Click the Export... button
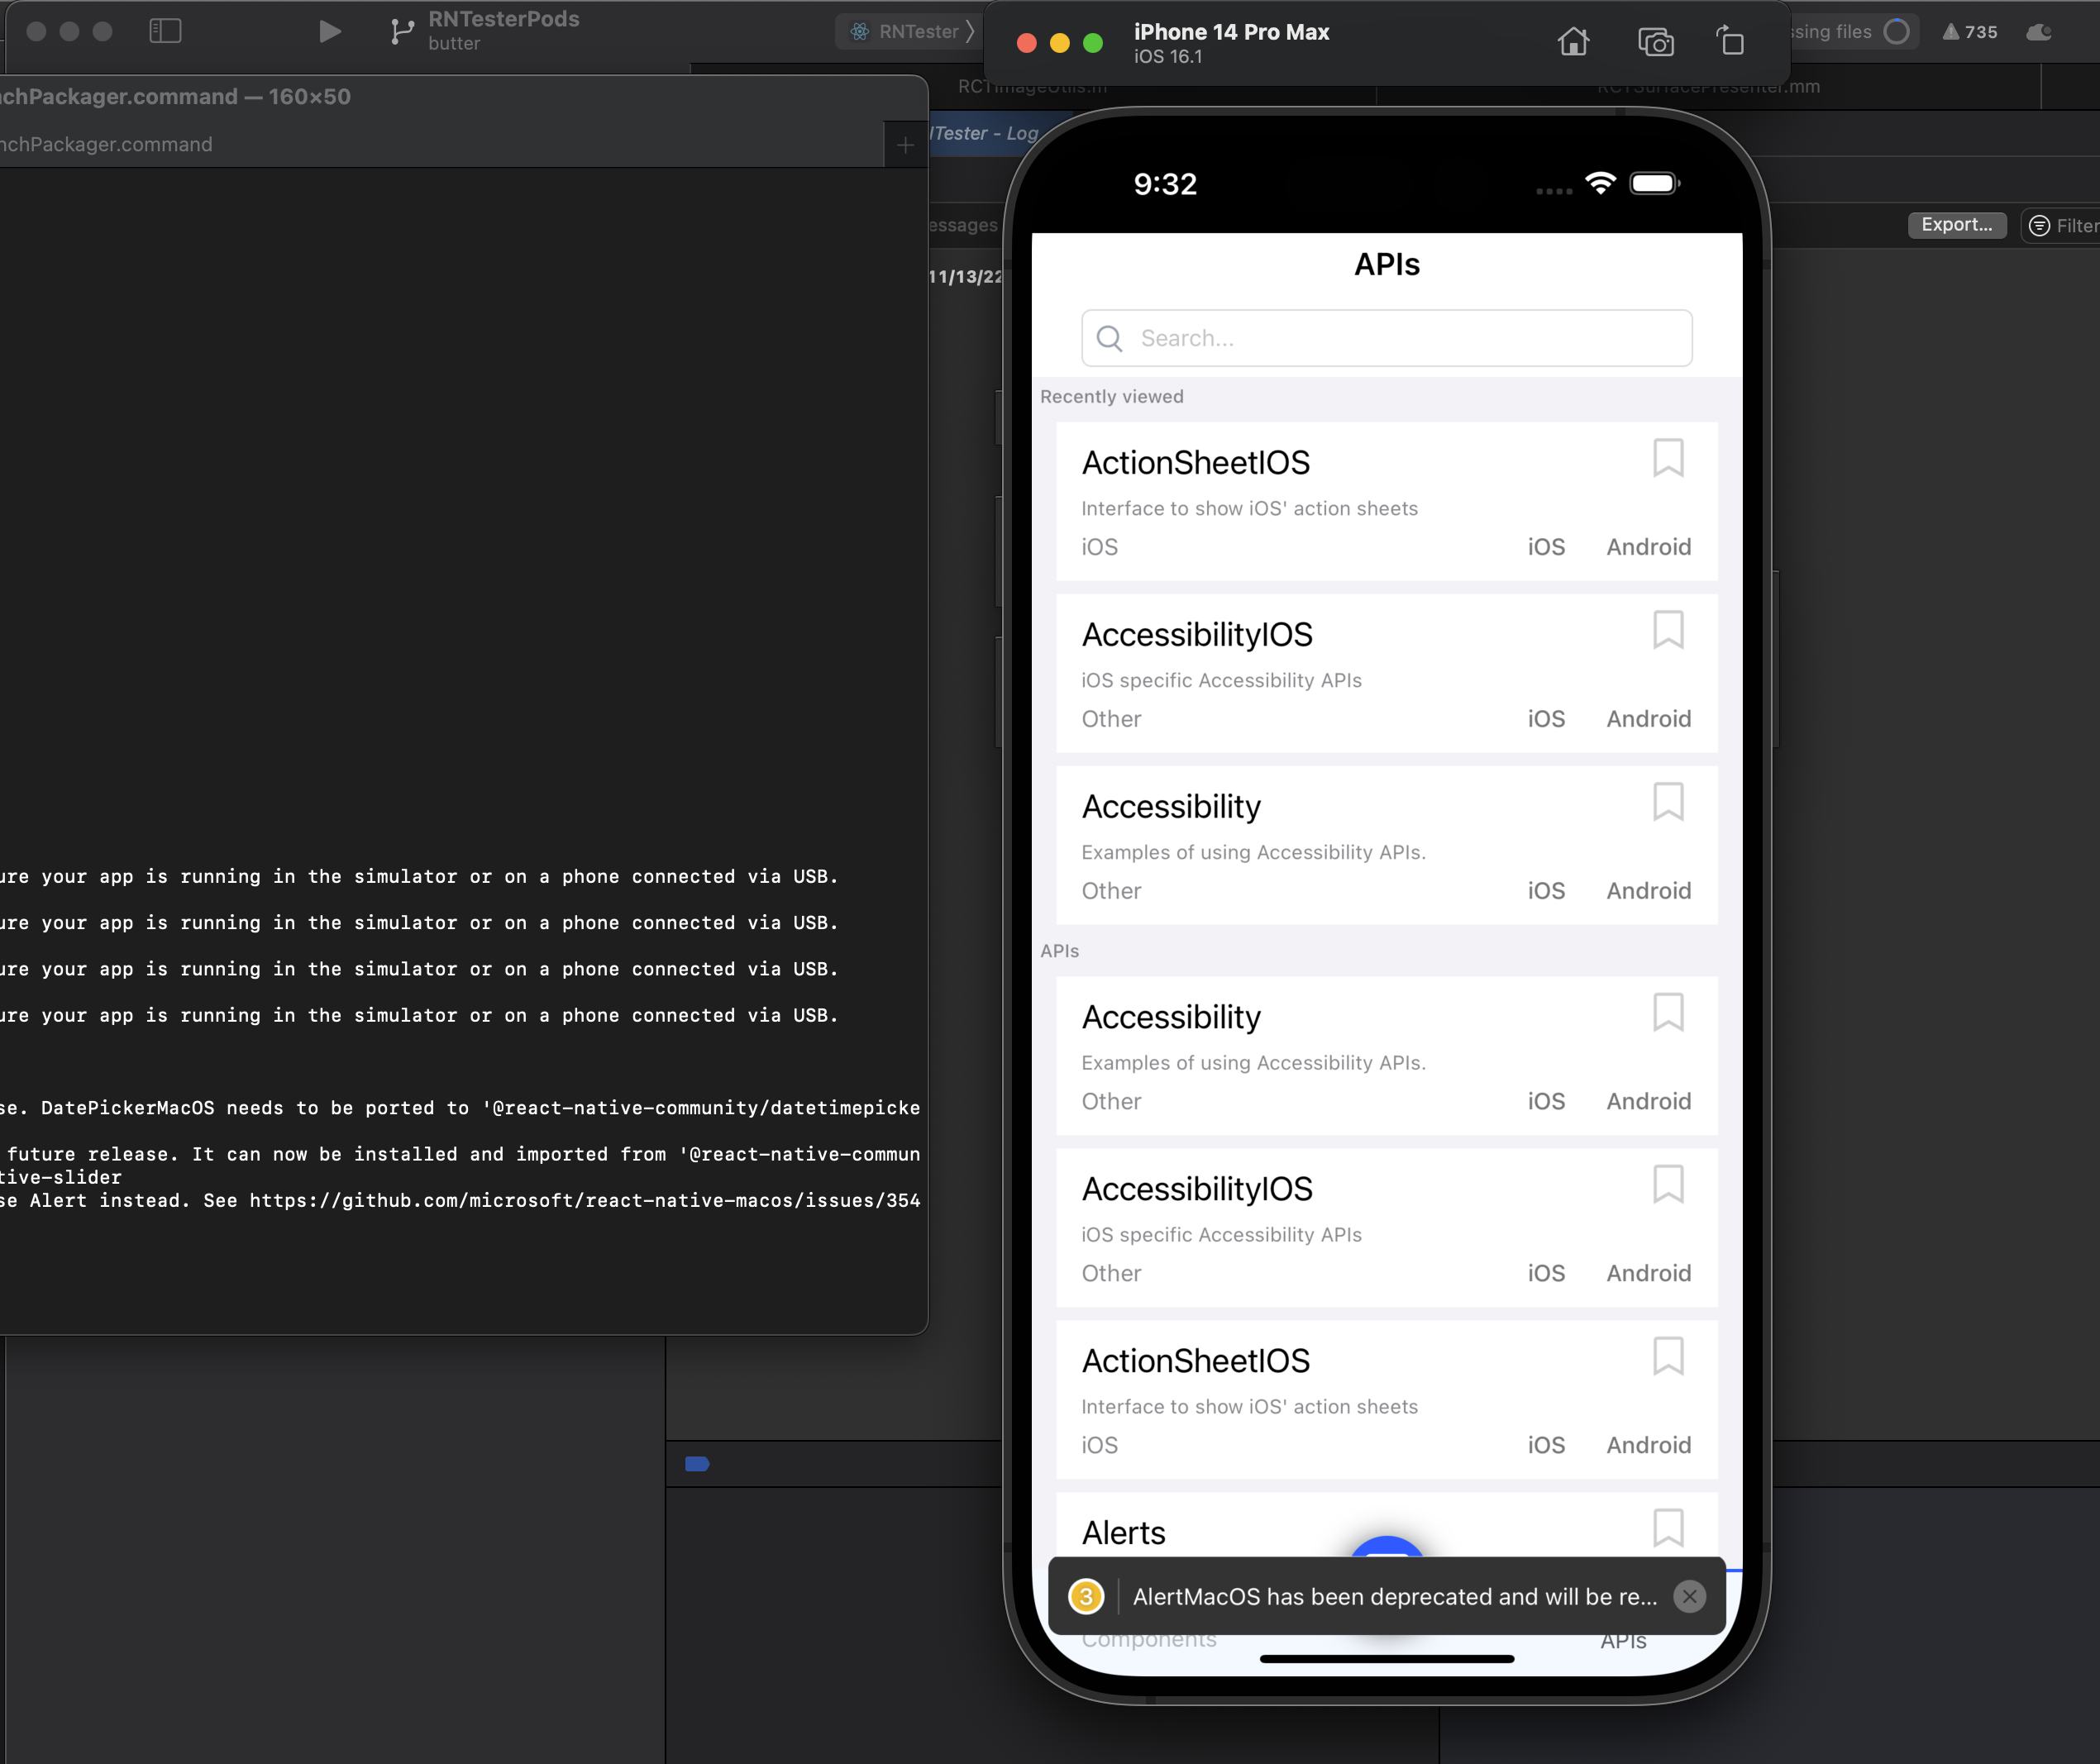 pyautogui.click(x=1956, y=225)
